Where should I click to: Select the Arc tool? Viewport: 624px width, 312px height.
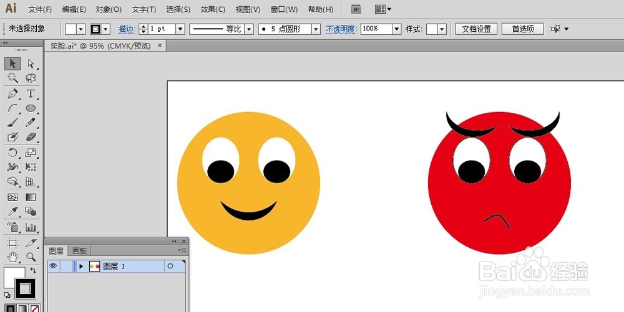coord(12,108)
